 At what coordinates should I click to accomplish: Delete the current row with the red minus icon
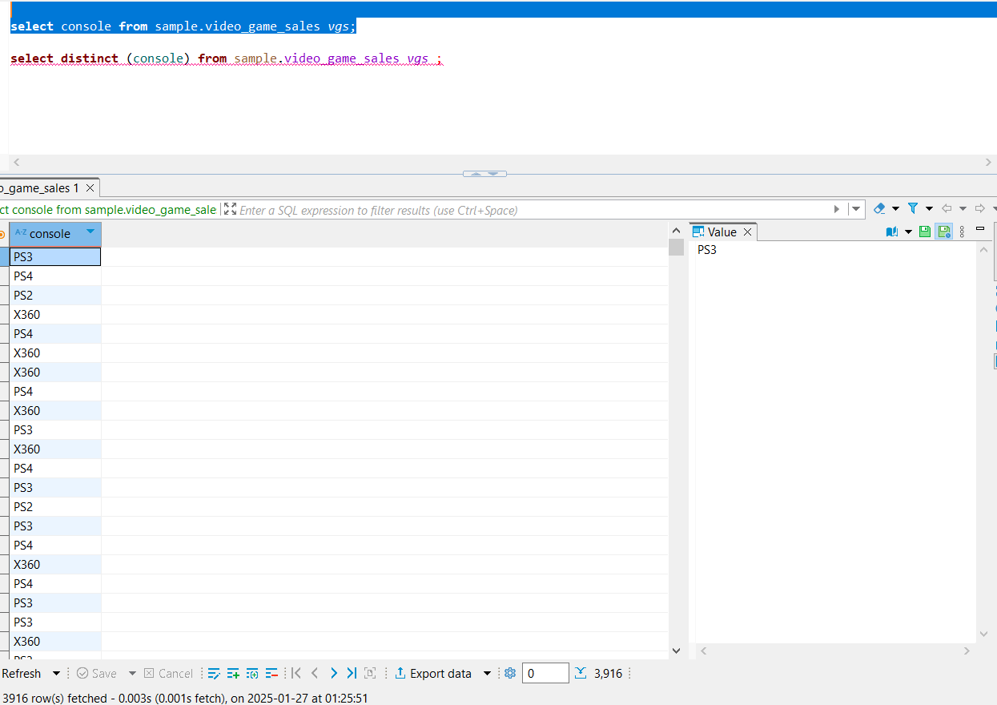tap(271, 674)
